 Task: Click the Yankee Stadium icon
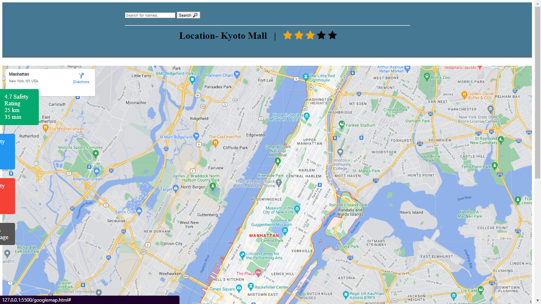(x=341, y=125)
